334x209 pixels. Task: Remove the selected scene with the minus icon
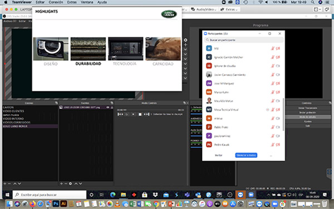click(9, 183)
